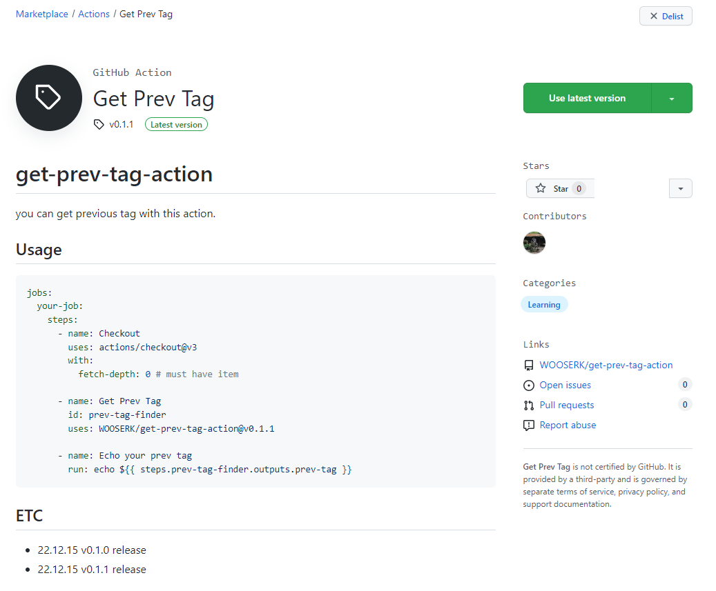Click the report abuse icon

tap(529, 425)
